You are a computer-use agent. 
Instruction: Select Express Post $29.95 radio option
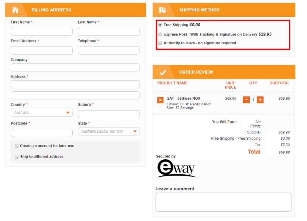click(160, 34)
